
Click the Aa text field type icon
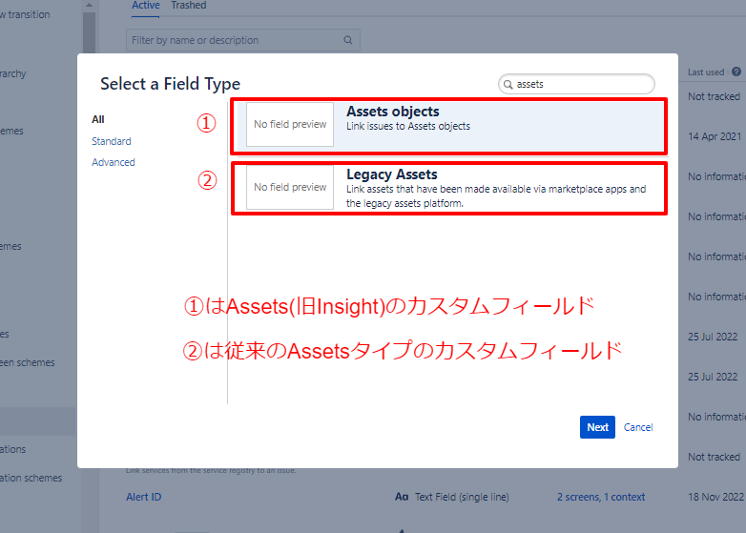(x=402, y=497)
